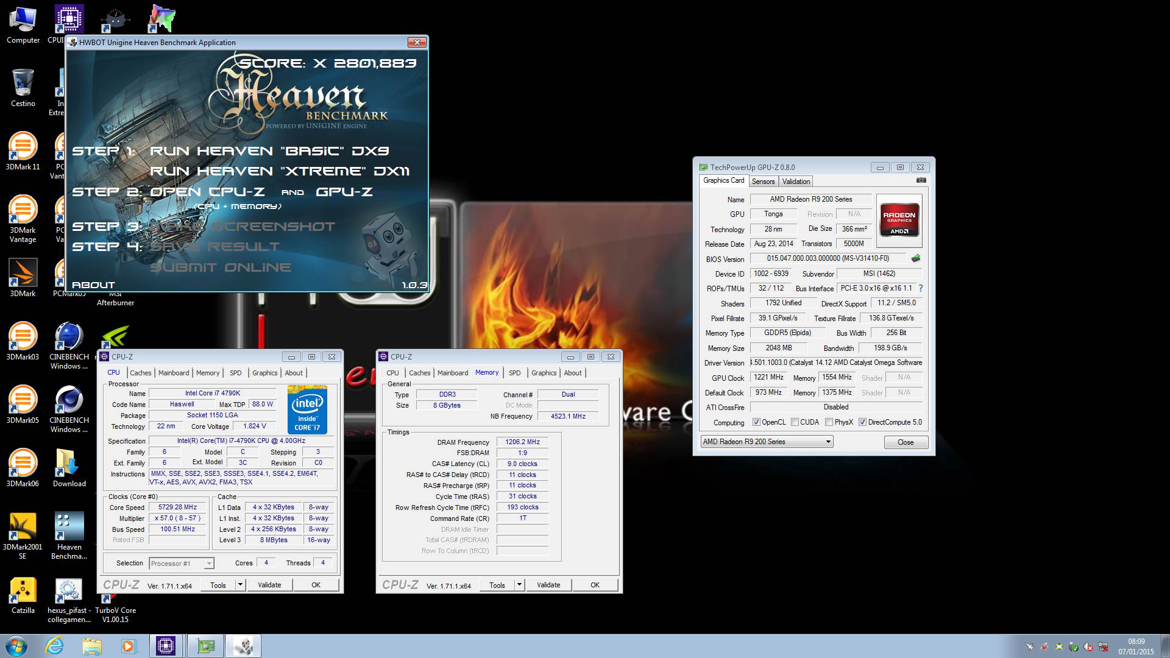Launch the 3DMark03 desktop shortcut

tap(23, 341)
